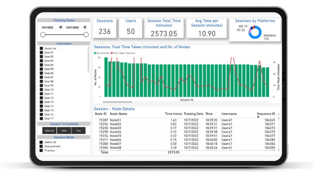This screenshot has width=313, height=179.
Task: Click the table scroll-up arrow
Action: coord(279,114)
